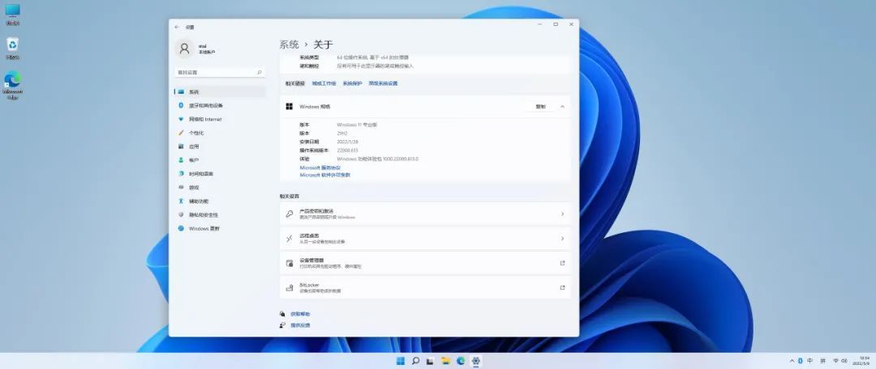Select the 21H2 version value
This screenshot has height=369, width=876.
342,134
